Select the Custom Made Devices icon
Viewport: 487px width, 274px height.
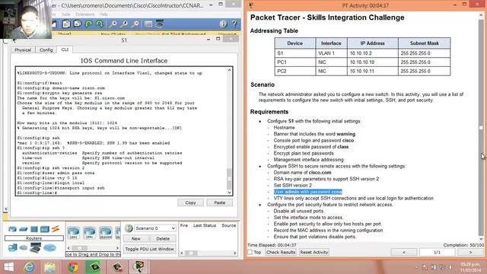pyautogui.click(x=36, y=247)
